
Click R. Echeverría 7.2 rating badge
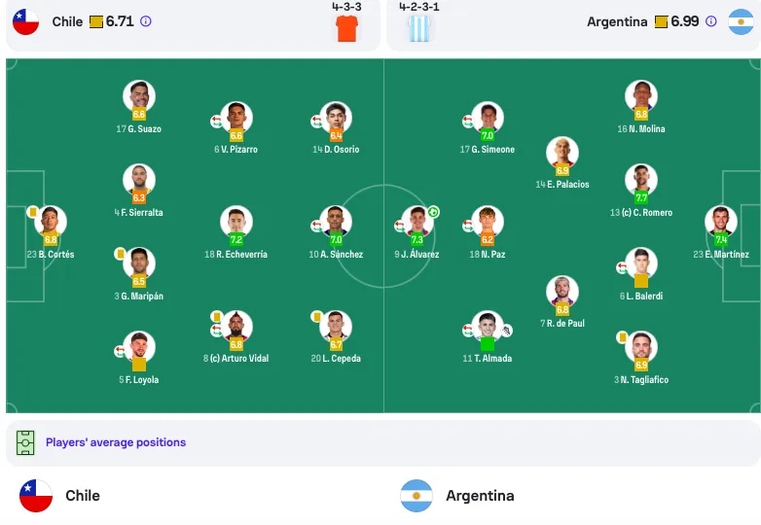(236, 239)
